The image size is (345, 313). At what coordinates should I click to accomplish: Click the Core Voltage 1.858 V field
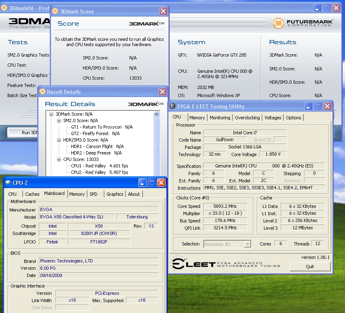pyautogui.click(x=273, y=154)
